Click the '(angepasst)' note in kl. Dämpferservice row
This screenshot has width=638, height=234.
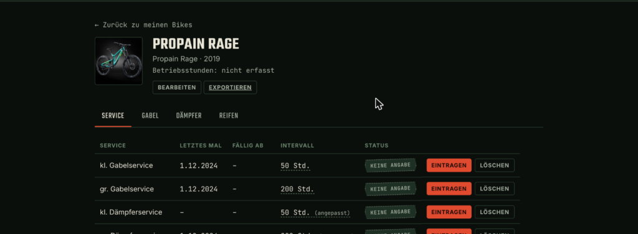pyautogui.click(x=333, y=213)
